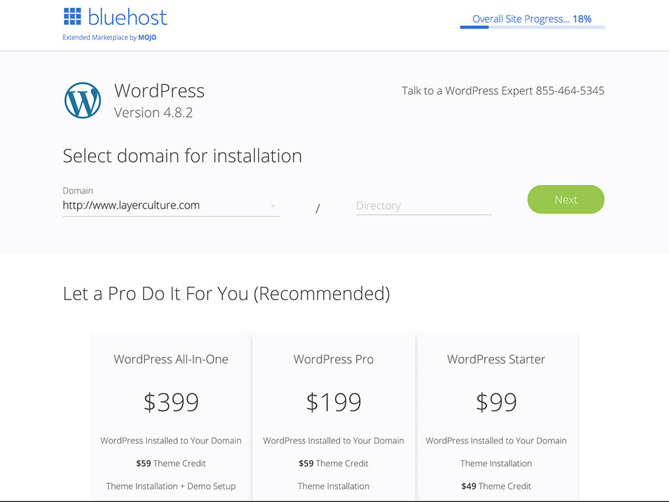Click the Overall Site Progress bar
The image size is (669, 502).
532,27
